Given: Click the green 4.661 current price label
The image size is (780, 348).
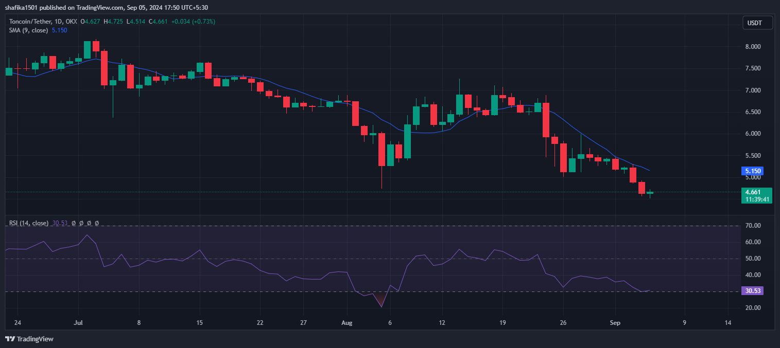Looking at the screenshot, I should pos(753,191).
